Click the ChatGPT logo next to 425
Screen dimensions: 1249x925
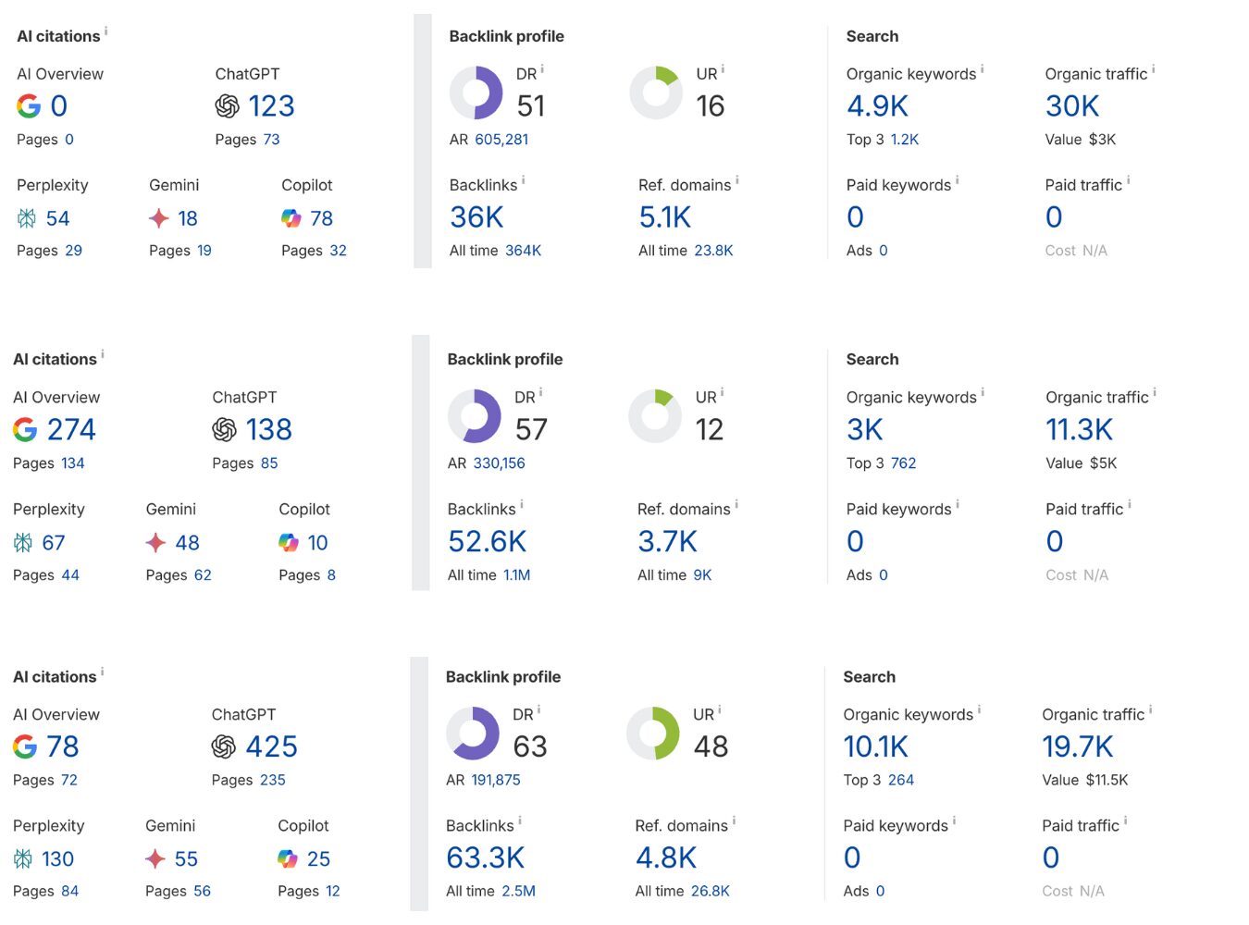click(223, 746)
